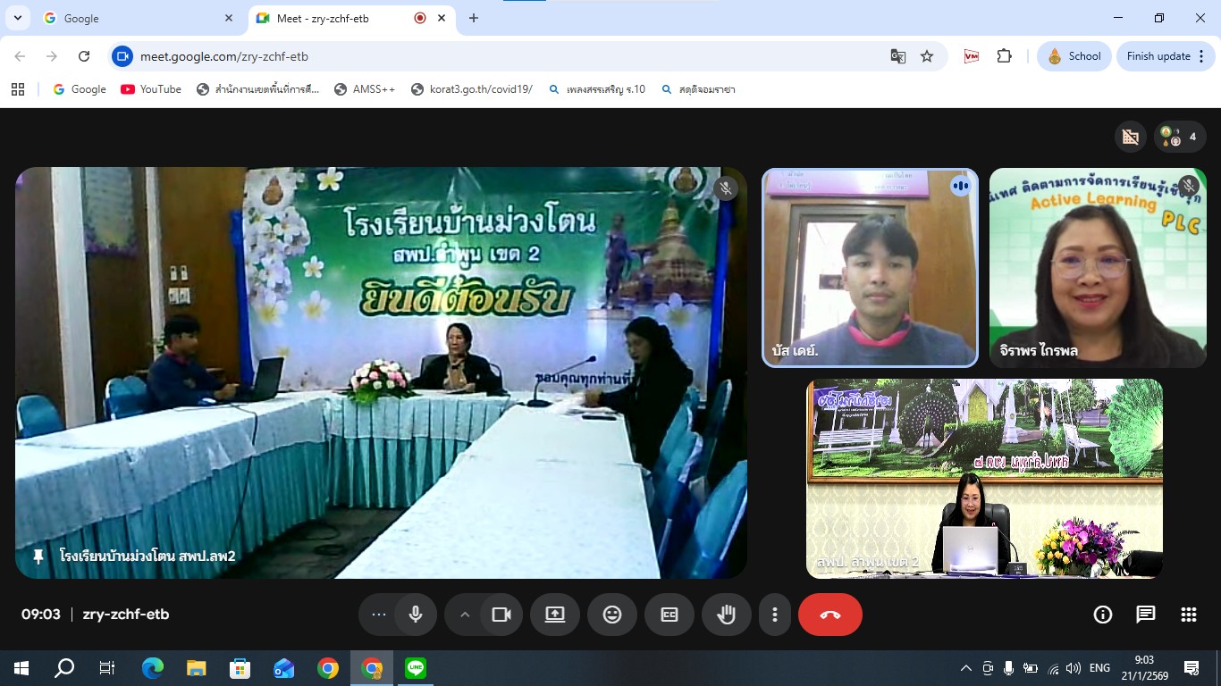Screen dimensions: 1221x686
Task: Mute the microphone
Action: [x=416, y=615]
